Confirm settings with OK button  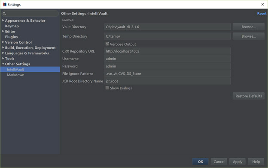coord(200,162)
